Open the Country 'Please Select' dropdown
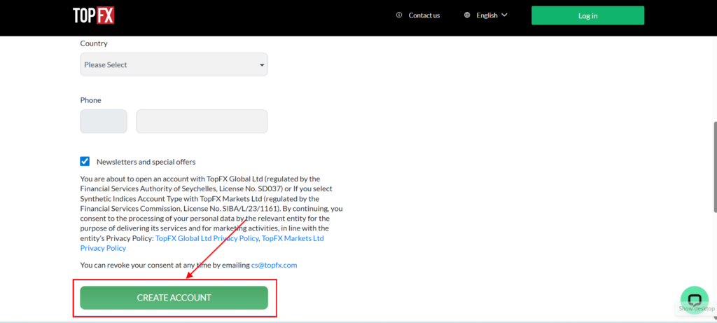This screenshot has width=717, height=323. point(174,65)
